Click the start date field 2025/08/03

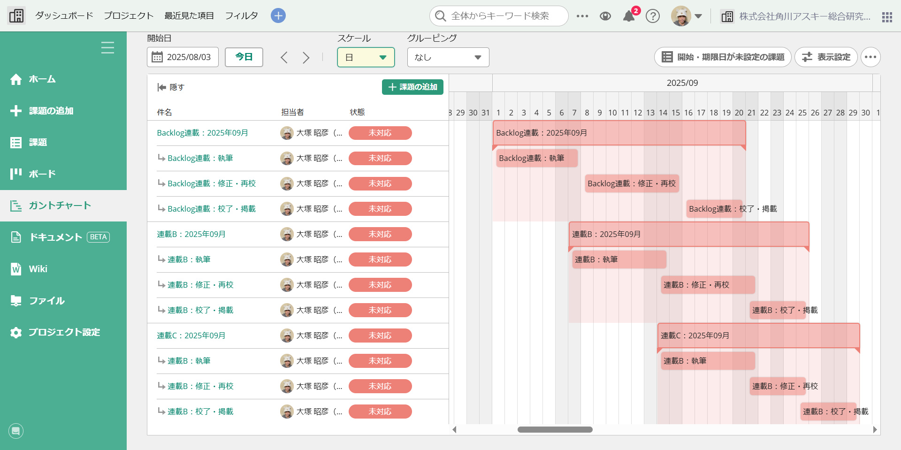[x=183, y=57]
